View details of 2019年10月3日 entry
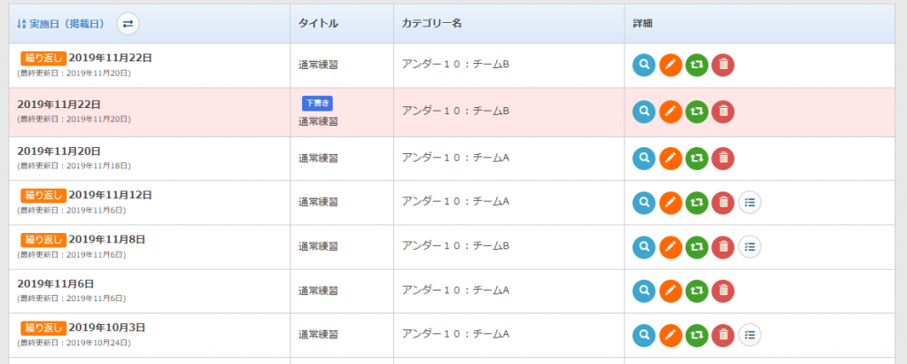Screen dimensions: 907x364 (x=644, y=335)
